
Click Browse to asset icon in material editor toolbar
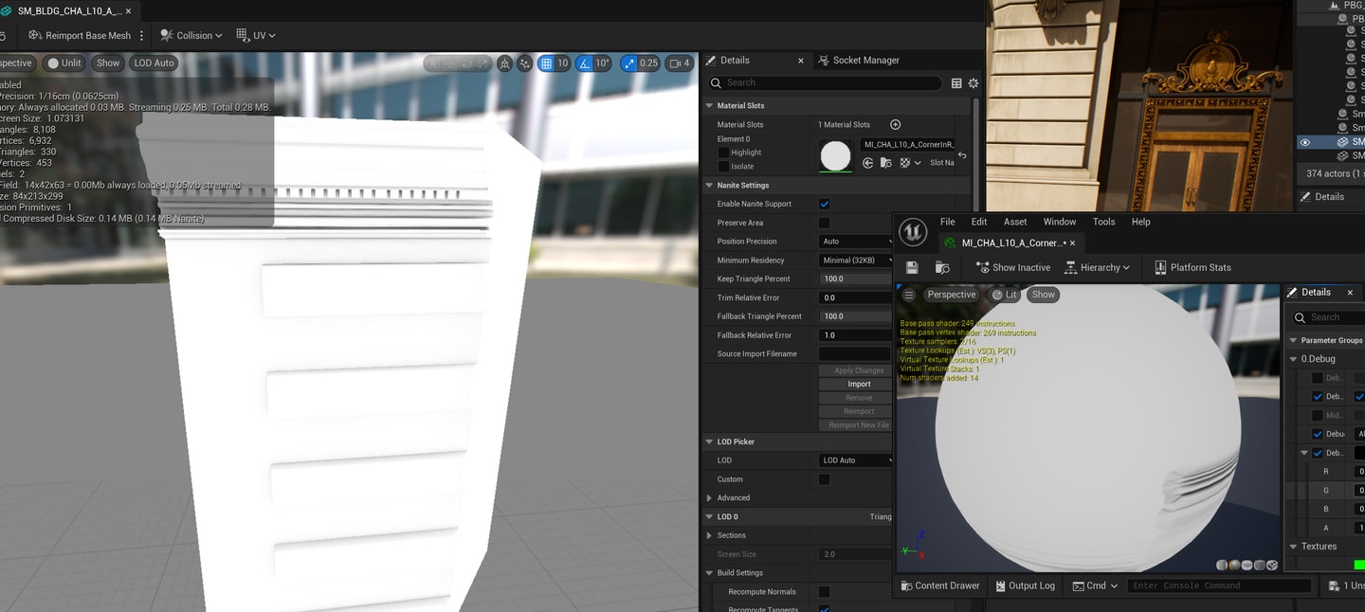pos(942,268)
